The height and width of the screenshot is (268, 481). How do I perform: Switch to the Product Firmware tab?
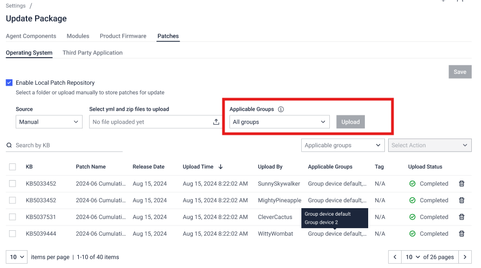(123, 36)
